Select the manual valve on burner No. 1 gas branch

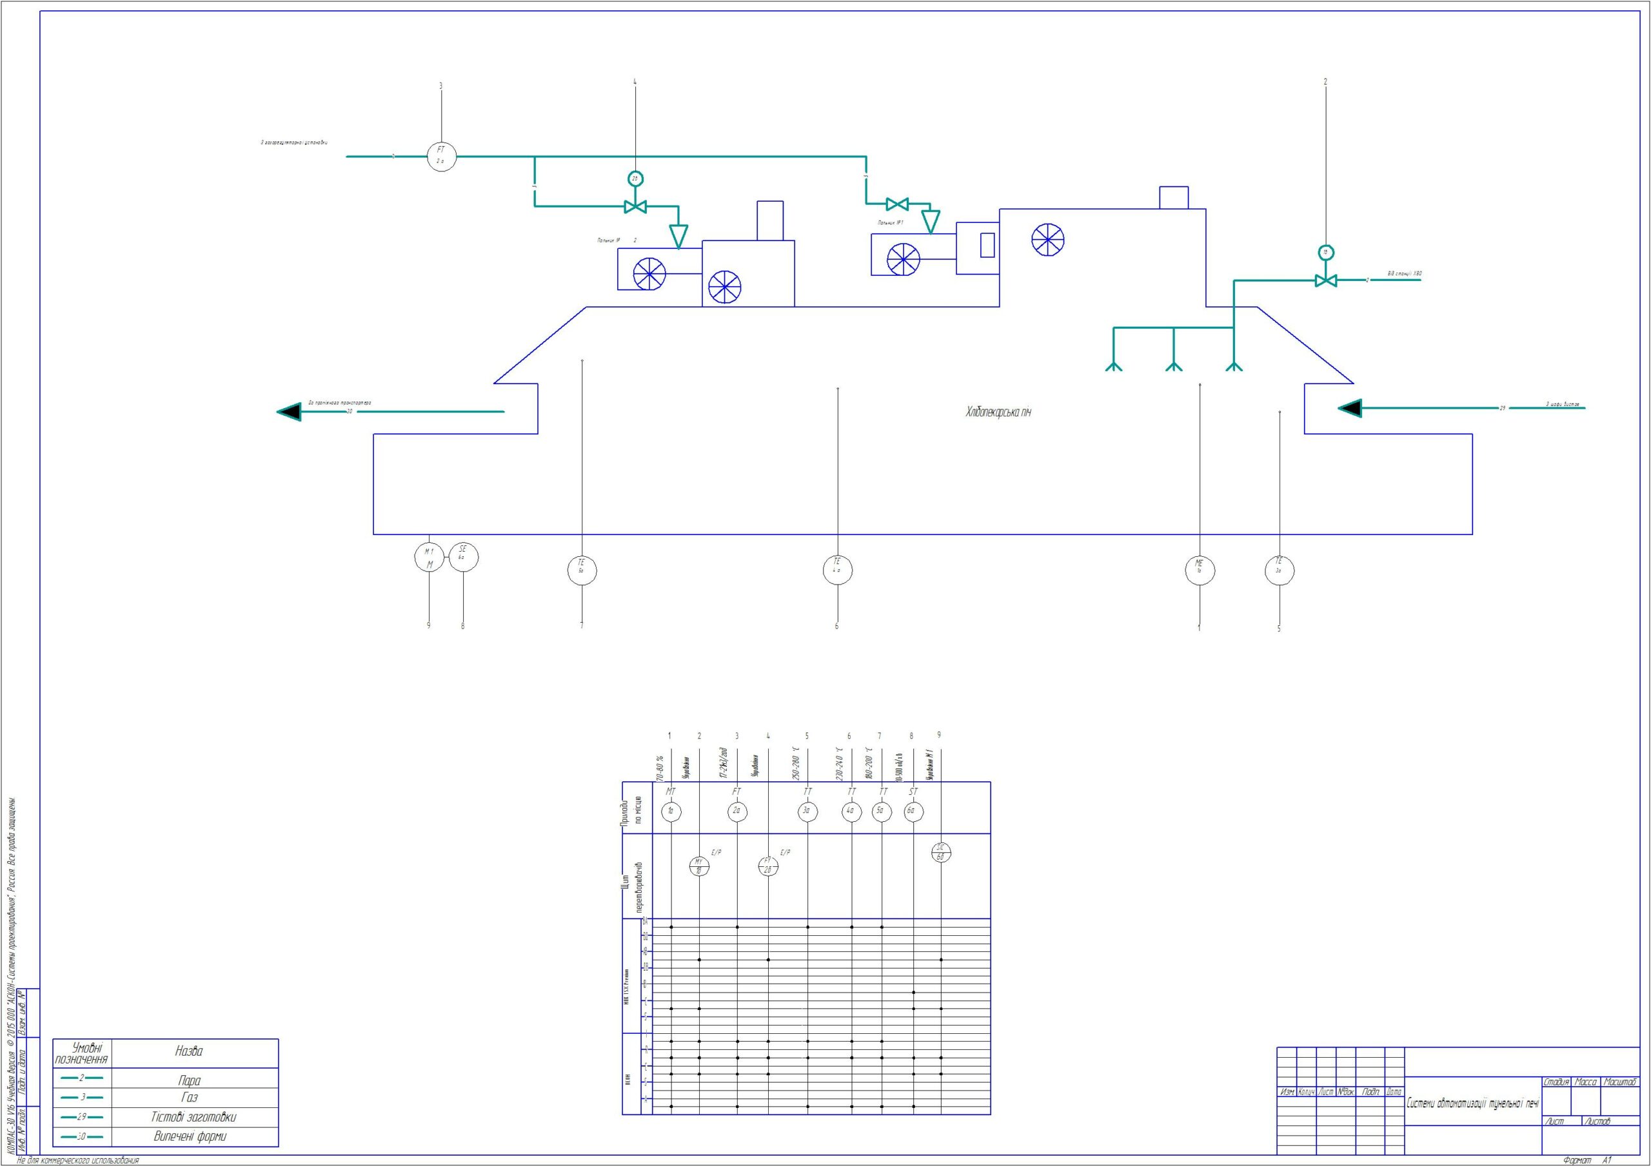pyautogui.click(x=896, y=204)
